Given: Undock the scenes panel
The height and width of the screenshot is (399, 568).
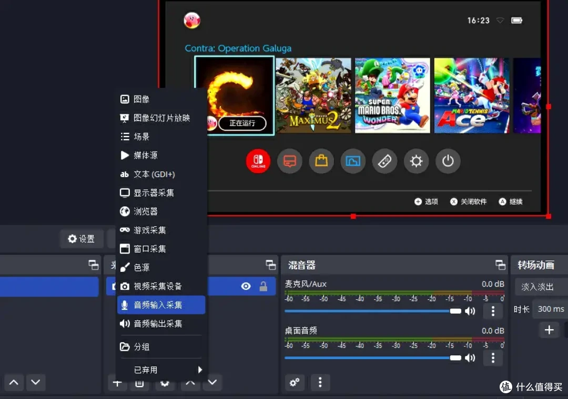Looking at the screenshot, I should 94,265.
